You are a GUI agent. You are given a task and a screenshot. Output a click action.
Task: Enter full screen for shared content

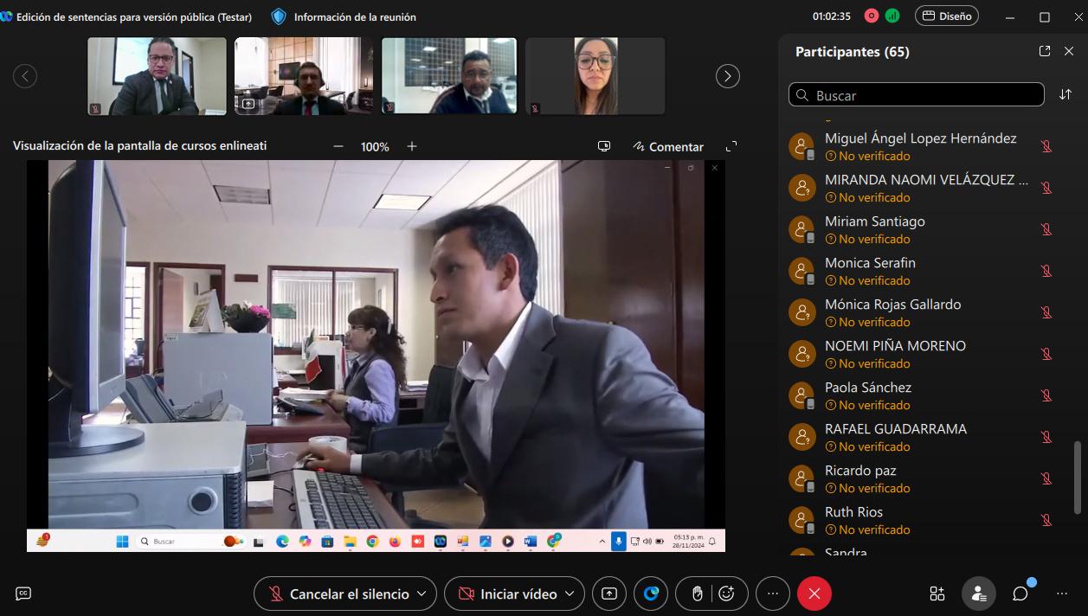tap(731, 146)
